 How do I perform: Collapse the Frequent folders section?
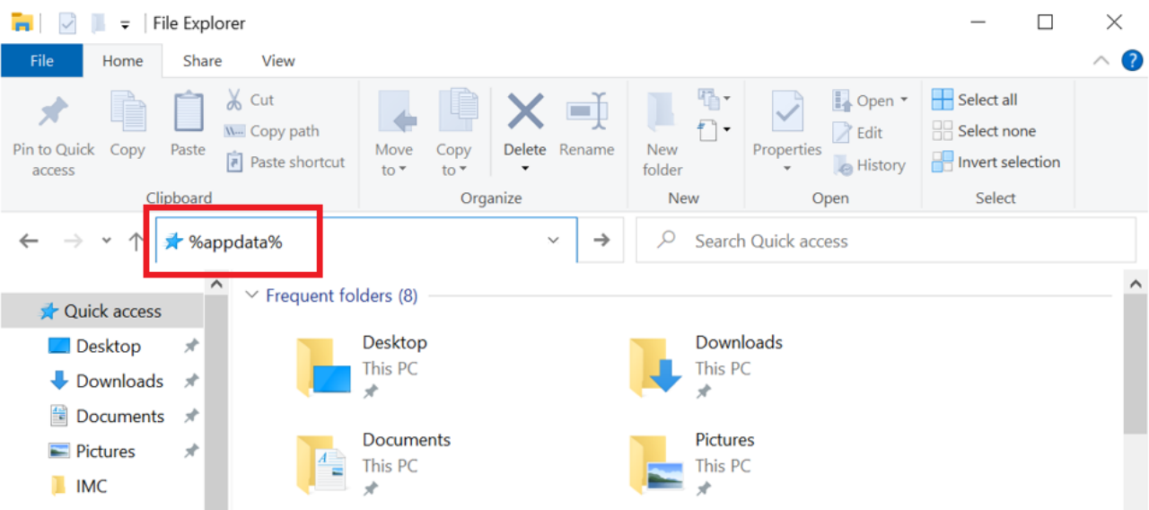tap(252, 295)
